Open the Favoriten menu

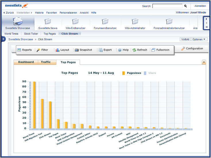pyautogui.click(x=51, y=13)
